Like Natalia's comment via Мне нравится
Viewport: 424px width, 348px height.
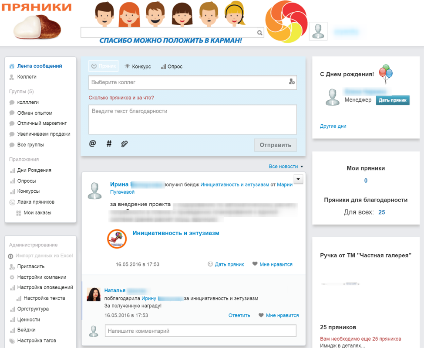279,315
